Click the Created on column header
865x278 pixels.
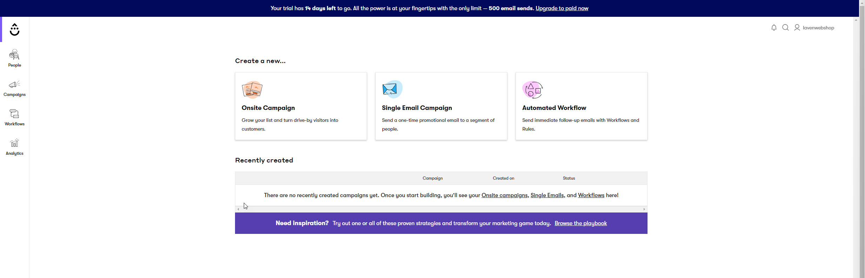pos(503,178)
